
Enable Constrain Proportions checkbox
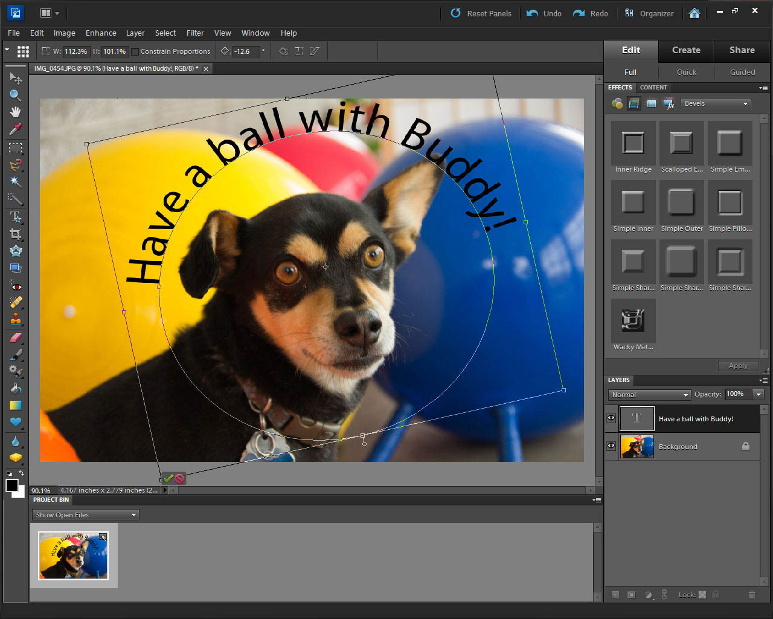pos(135,51)
